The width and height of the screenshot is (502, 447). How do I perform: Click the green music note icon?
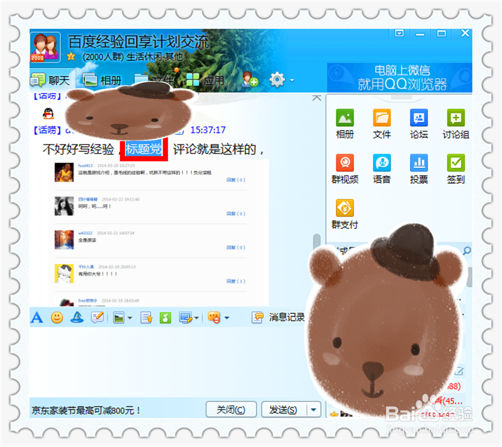[x=165, y=318]
